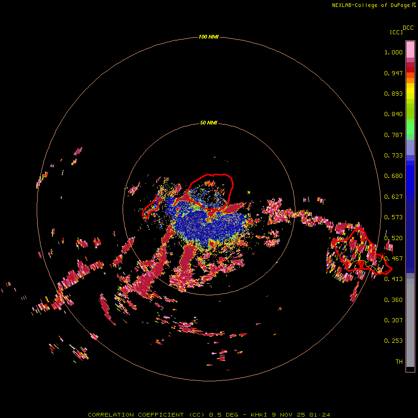The height and width of the screenshot is (418, 418).
Task: Select the 0.413 scale value
Action: [393, 279]
